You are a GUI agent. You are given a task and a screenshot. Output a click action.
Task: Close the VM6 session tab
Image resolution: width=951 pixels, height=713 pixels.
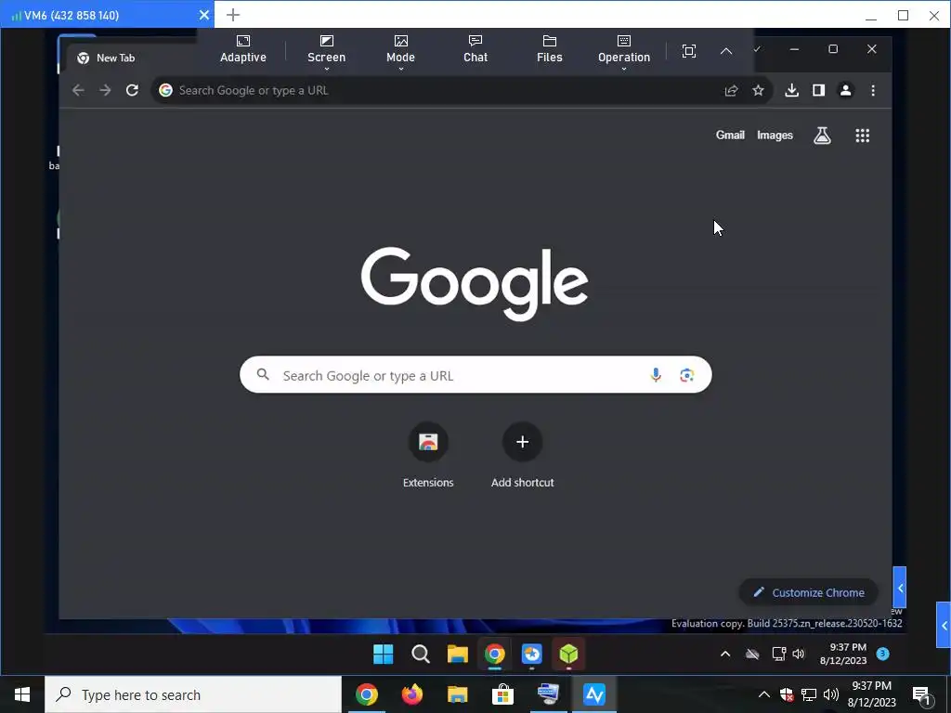point(204,15)
